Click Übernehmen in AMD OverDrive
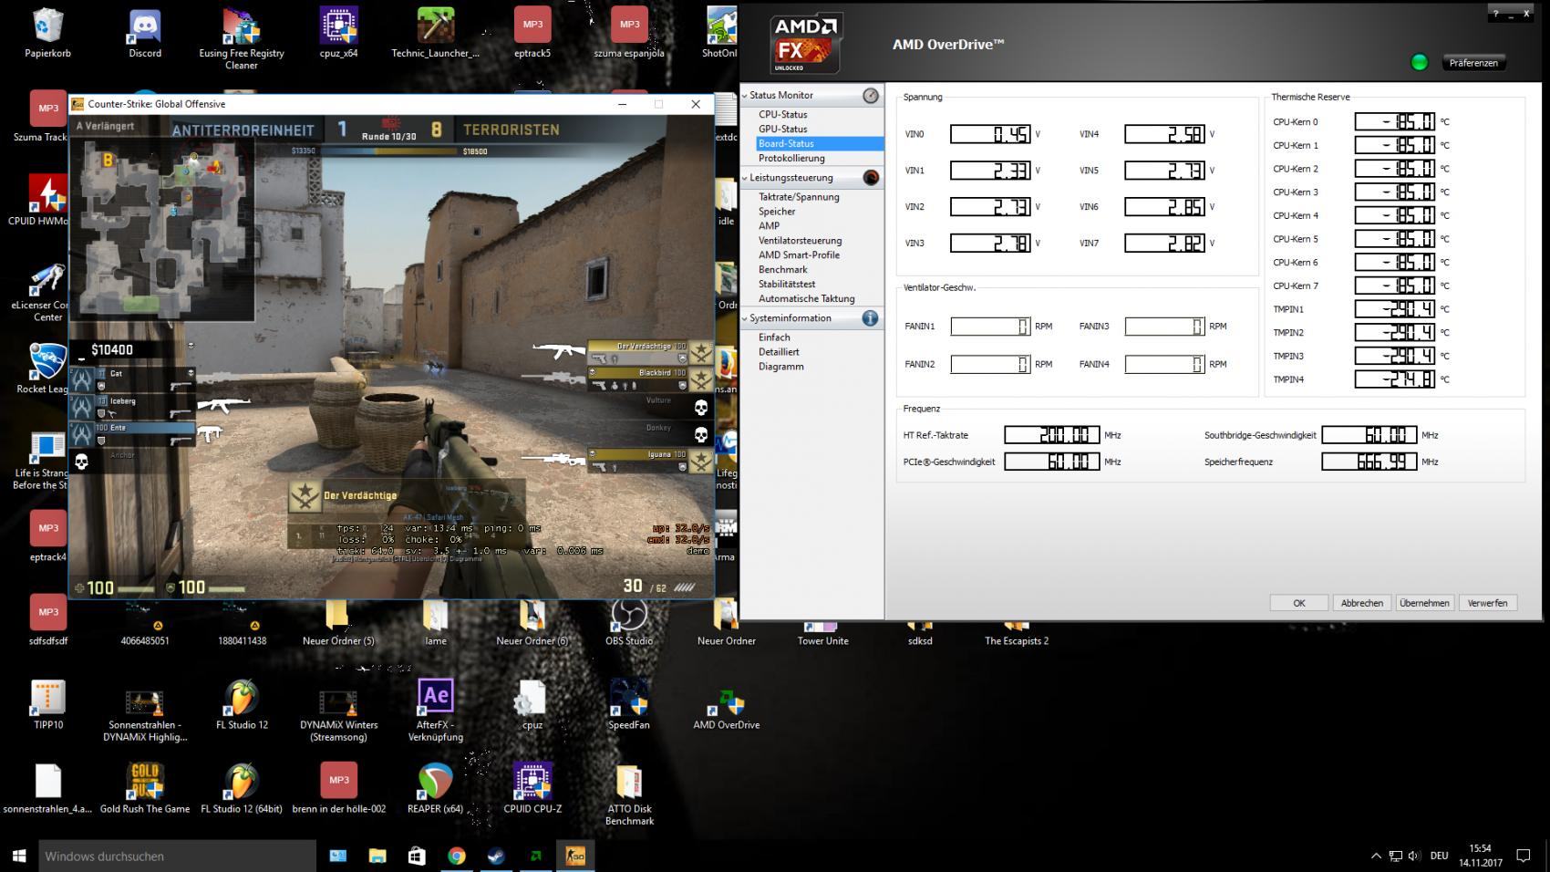Screen dimensions: 1550x872 pos(1424,603)
